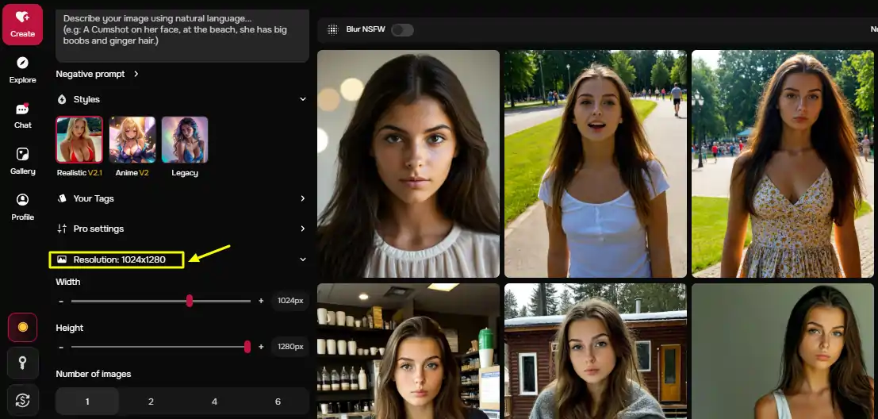This screenshot has height=419, width=878.
Task: Open the Explore page from the sidebar
Action: [x=22, y=70]
